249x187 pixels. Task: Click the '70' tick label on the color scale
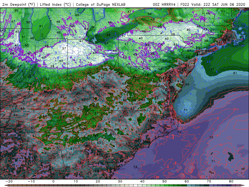click(209, 181)
